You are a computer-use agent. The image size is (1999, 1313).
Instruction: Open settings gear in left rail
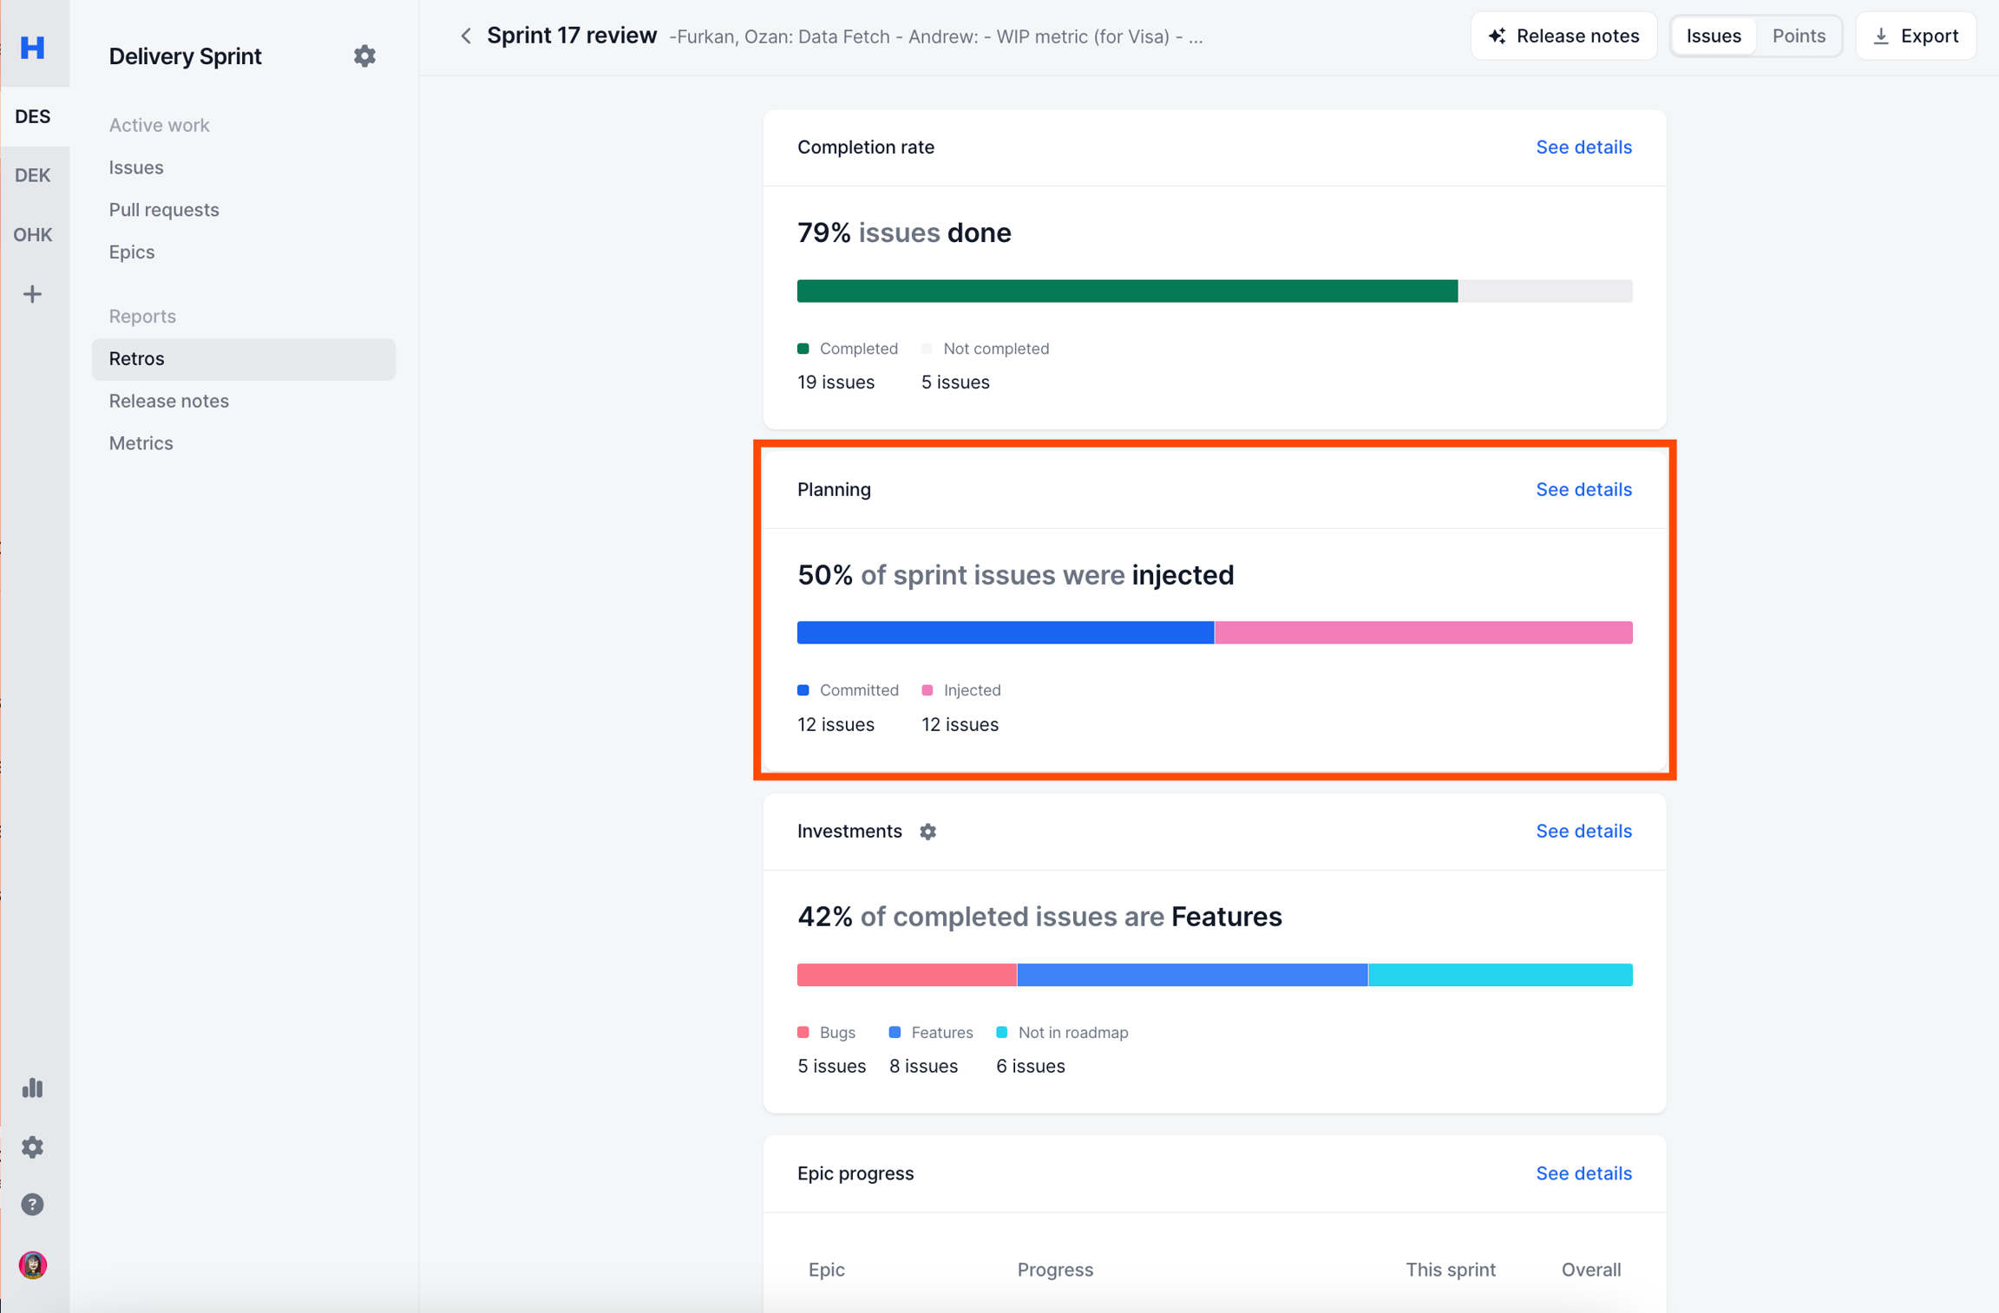pyautogui.click(x=32, y=1146)
